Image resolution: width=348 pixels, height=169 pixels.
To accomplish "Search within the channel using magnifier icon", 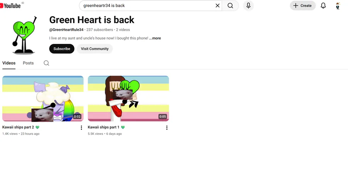I will pos(46,63).
